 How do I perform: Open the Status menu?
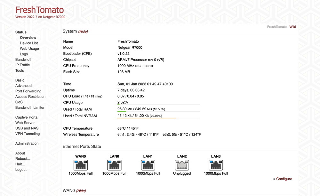click(21, 32)
